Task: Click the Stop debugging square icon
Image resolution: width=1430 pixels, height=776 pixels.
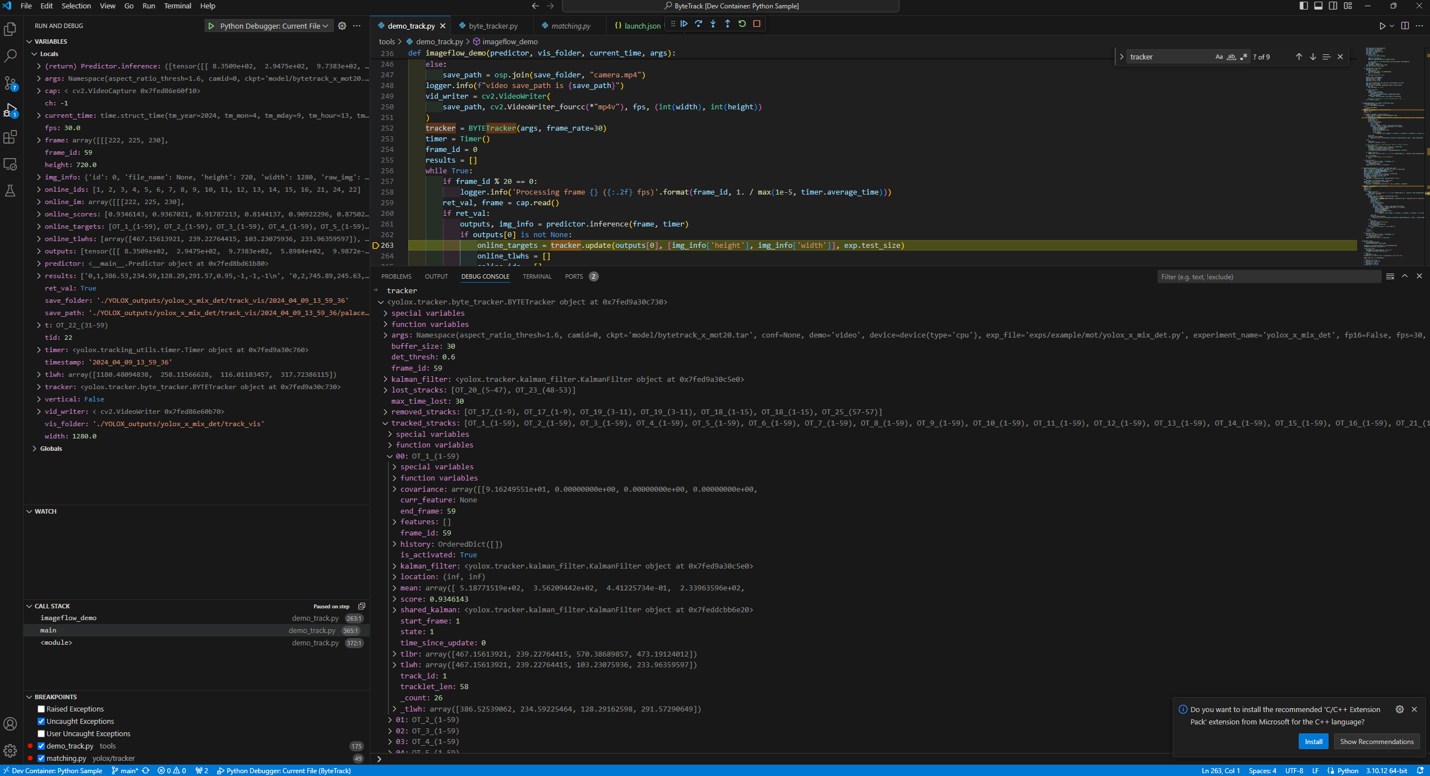Action: [756, 24]
